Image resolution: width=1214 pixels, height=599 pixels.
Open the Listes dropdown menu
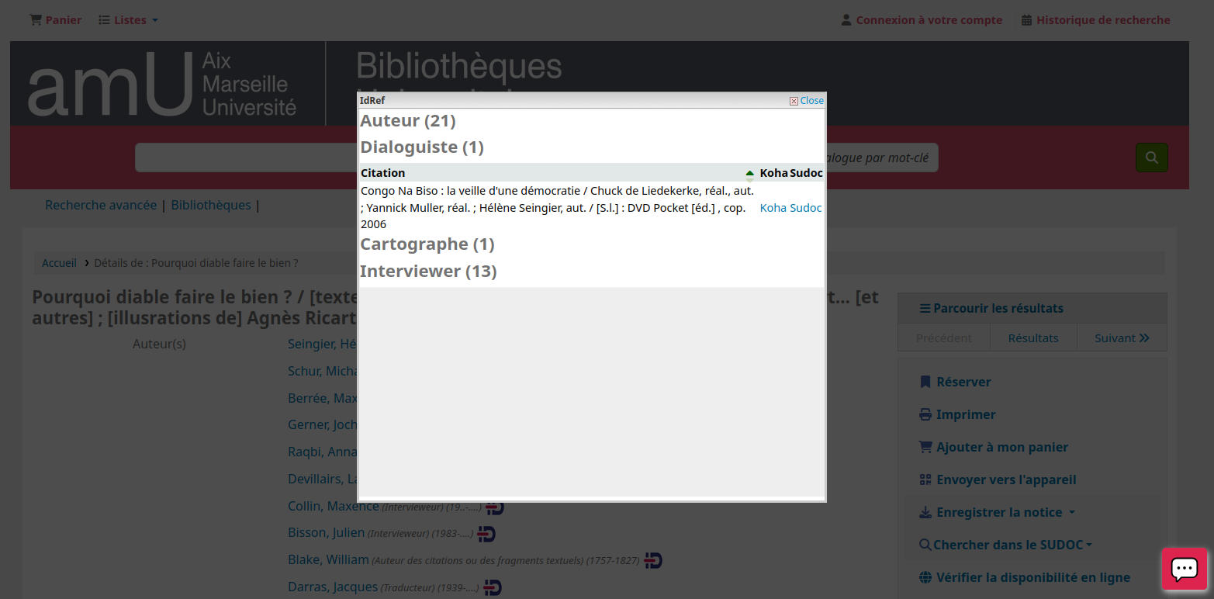(129, 20)
